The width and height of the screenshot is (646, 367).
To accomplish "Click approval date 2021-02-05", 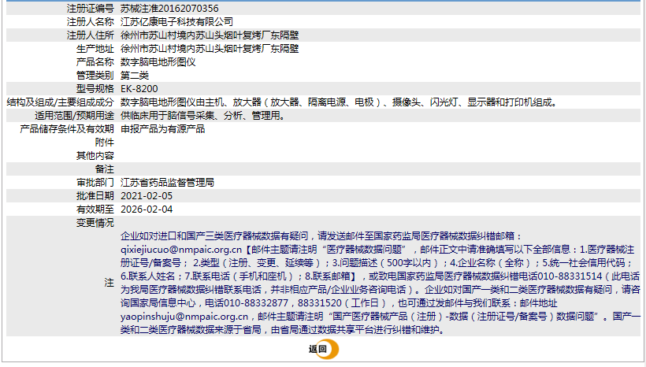I will pyautogui.click(x=147, y=196).
